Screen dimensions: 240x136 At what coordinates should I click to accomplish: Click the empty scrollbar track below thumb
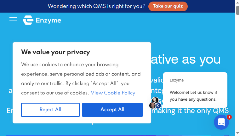coord(237,73)
